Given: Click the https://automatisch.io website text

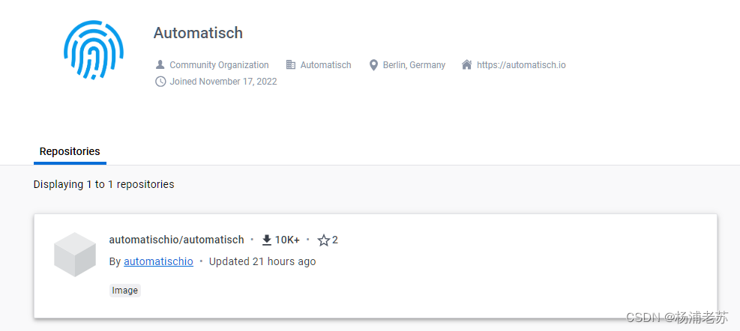Looking at the screenshot, I should 521,65.
